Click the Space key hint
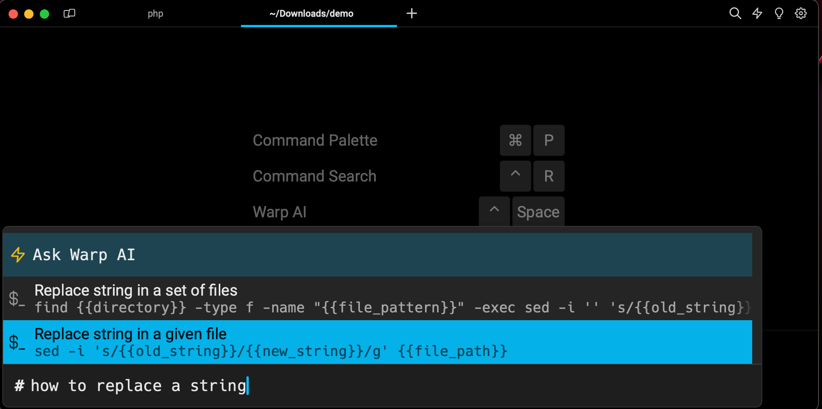822x409 pixels. 538,212
